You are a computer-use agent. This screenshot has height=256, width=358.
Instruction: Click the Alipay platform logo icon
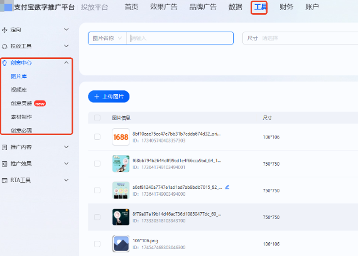(x=7, y=6)
